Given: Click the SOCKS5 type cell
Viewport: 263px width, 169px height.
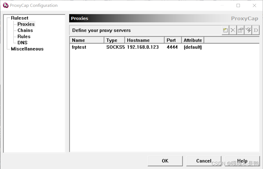Looking at the screenshot, I should pyautogui.click(x=116, y=47).
